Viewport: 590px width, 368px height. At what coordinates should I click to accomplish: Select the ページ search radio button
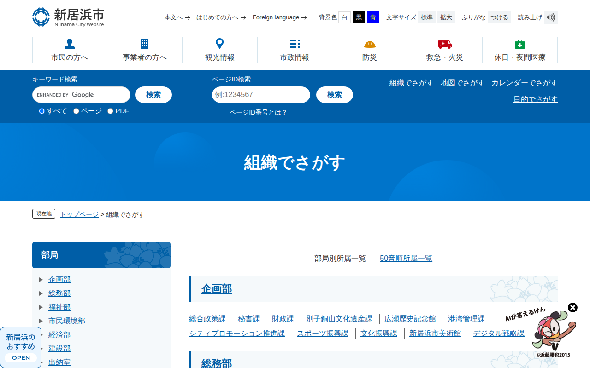pyautogui.click(x=76, y=111)
